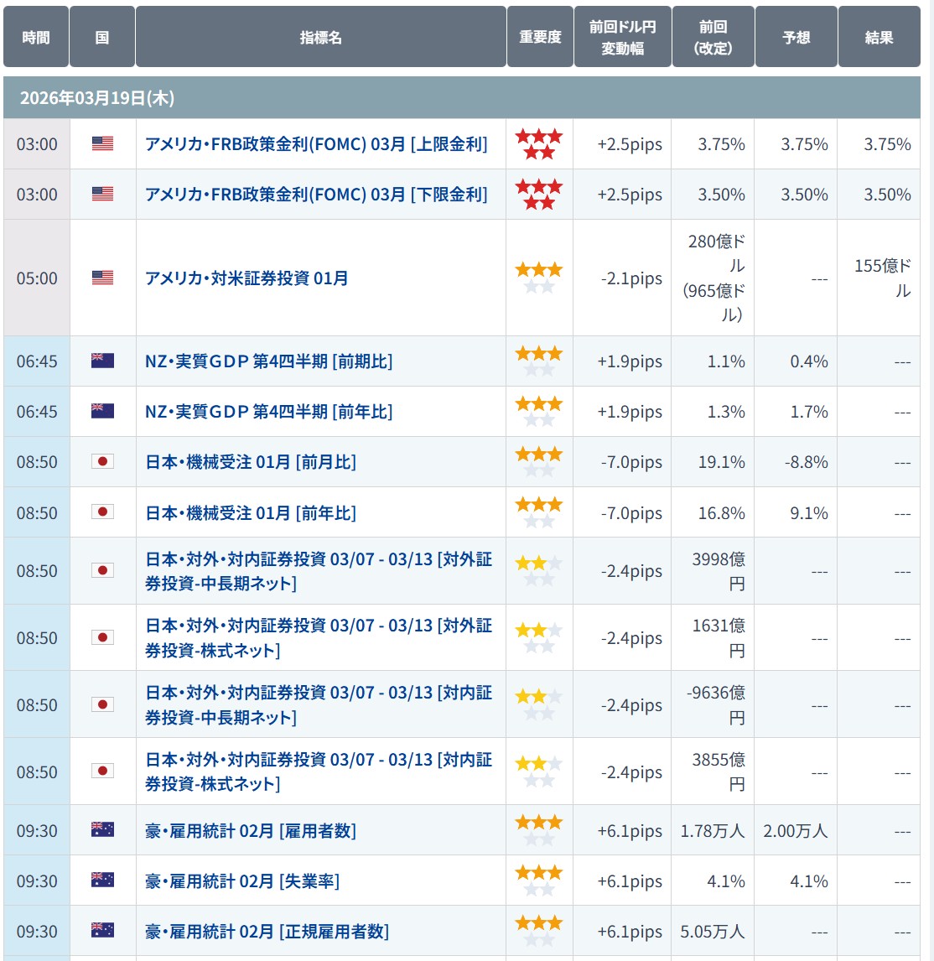Screen dimensions: 934x961
Task: Click importance stars for 対外証券投資-中長期ネット row
Action: (539, 571)
